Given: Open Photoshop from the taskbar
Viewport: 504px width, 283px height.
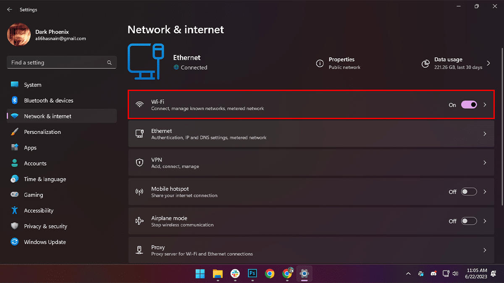Looking at the screenshot, I should [x=252, y=274].
